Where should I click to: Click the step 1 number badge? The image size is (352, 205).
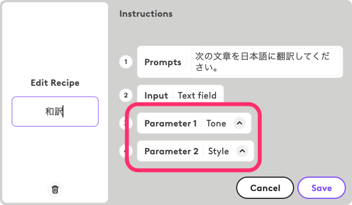(126, 62)
